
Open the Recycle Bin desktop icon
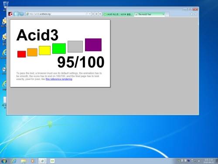pyautogui.click(x=6, y=6)
